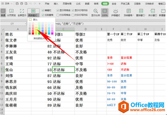Click the Print icon in quick access toolbar
Viewport: 167px width, 115px height.
click(22, 4)
